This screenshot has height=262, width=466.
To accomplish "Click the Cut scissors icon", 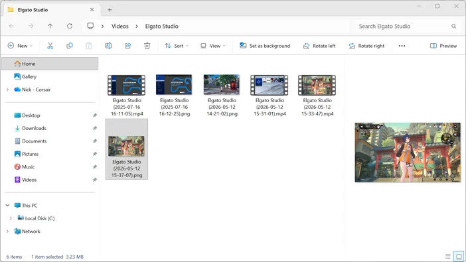I will (x=50, y=46).
